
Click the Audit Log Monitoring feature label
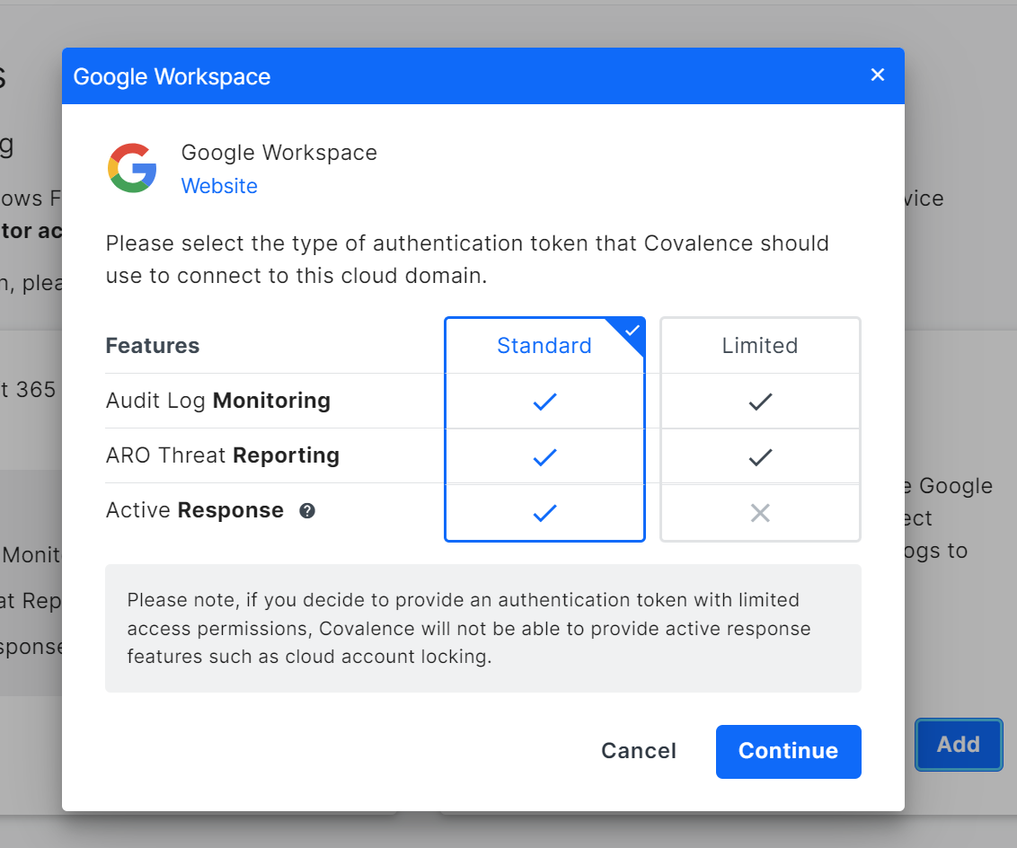click(x=218, y=401)
